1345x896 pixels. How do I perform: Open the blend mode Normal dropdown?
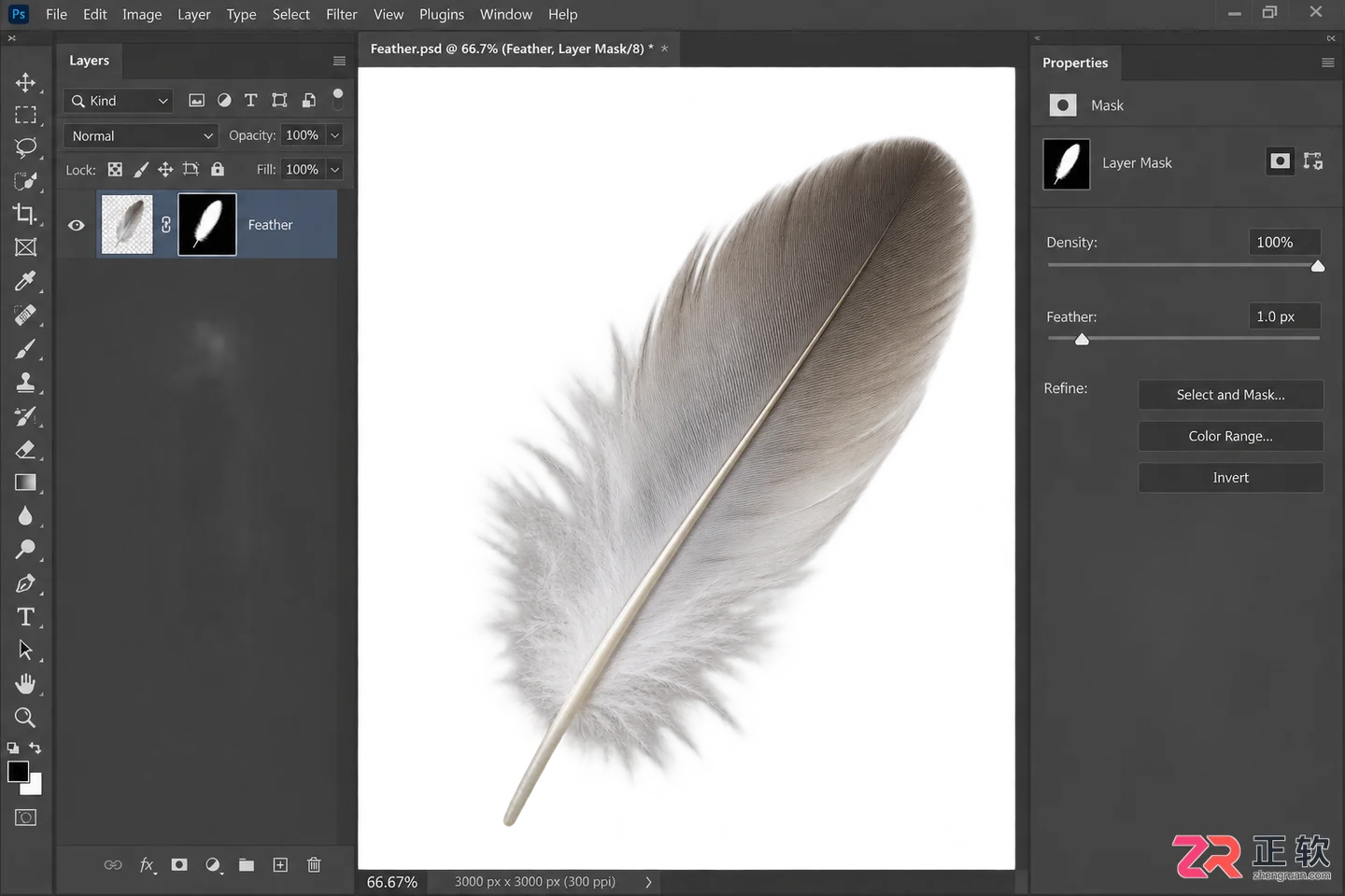(141, 135)
